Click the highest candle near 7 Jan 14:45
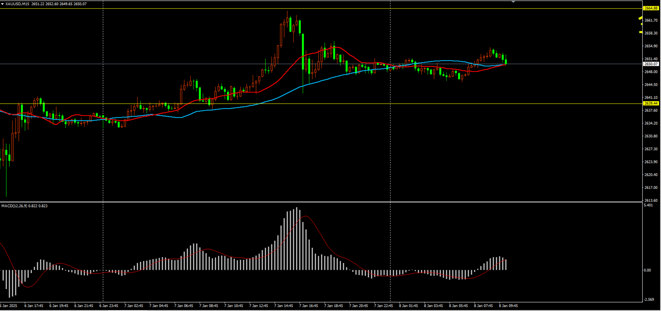This screenshot has height=311, width=661. click(287, 20)
